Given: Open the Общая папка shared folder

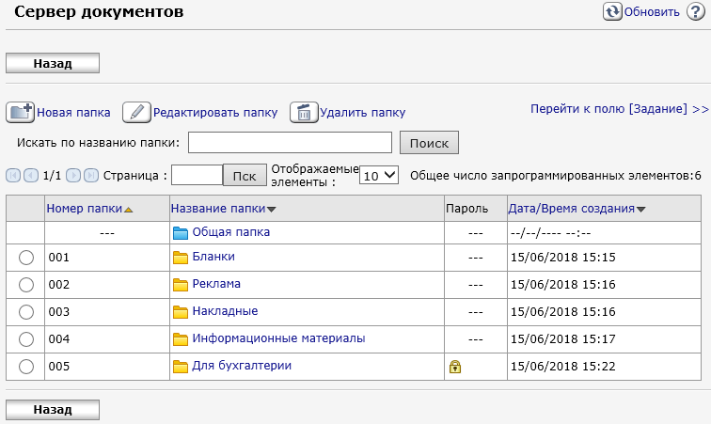Looking at the screenshot, I should pos(230,231).
